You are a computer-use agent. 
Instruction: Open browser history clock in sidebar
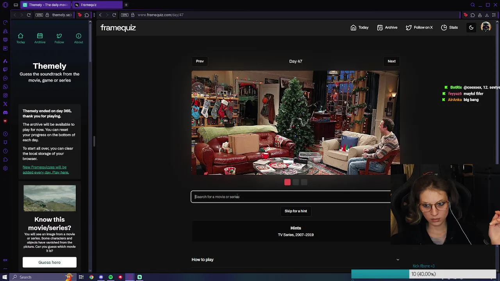pos(5,151)
